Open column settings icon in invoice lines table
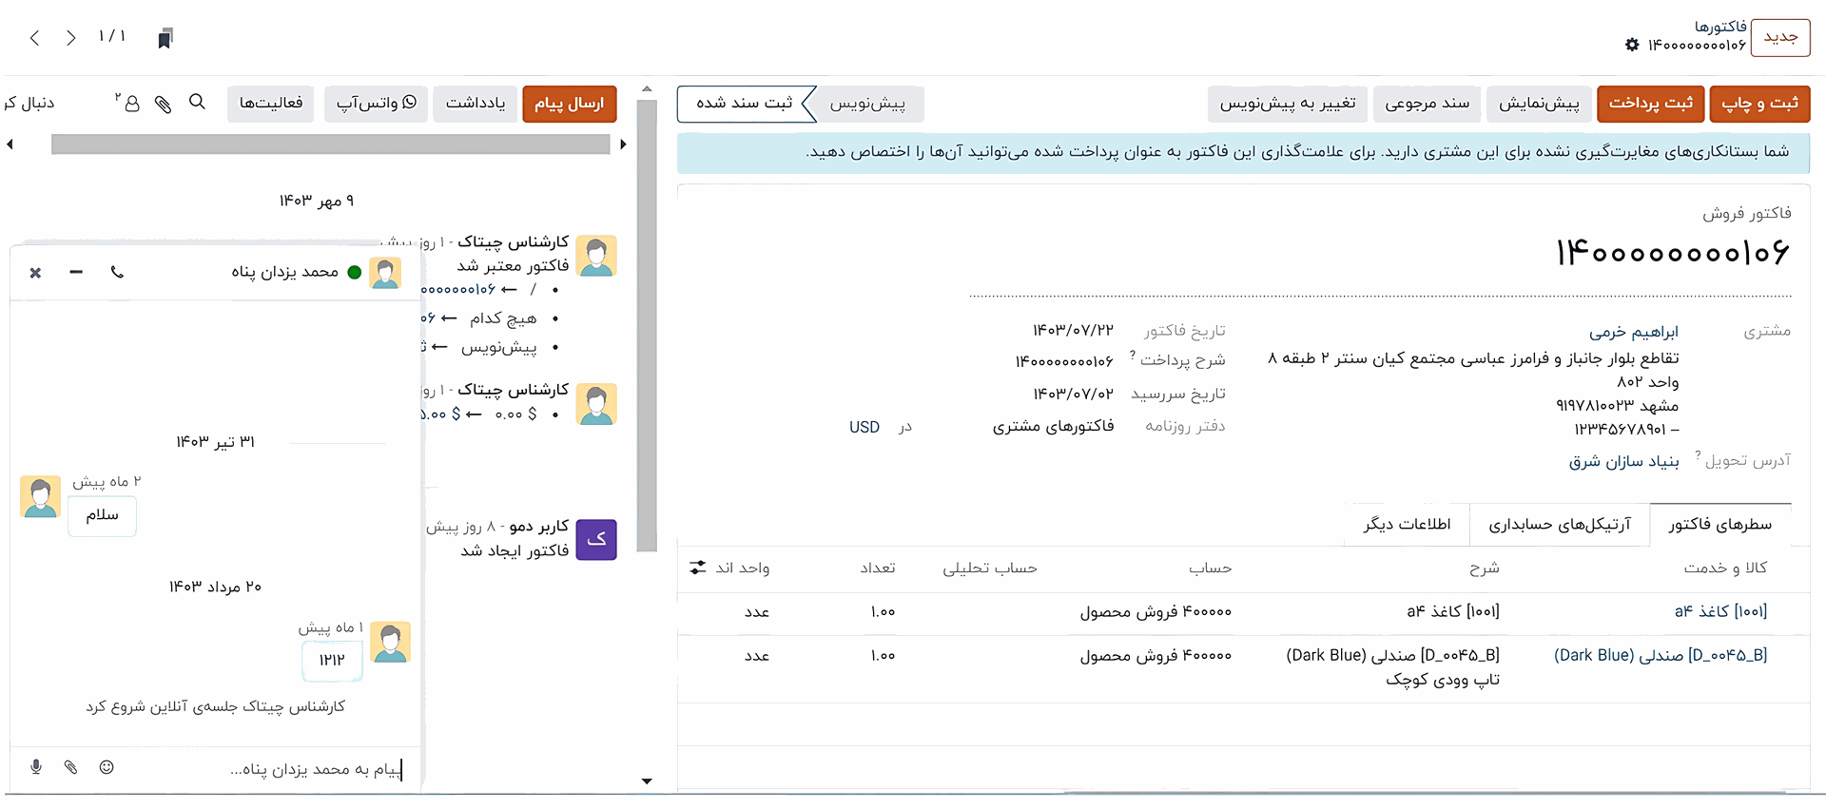This screenshot has height=809, width=1826. 698,568
